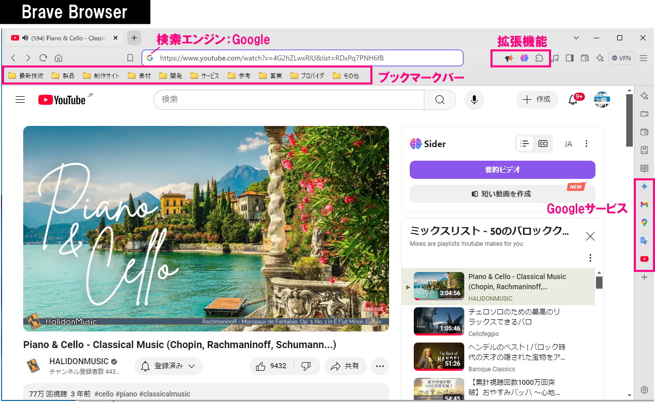Open the 参考 bookmark folder
This screenshot has height=403, width=655.
(239, 76)
